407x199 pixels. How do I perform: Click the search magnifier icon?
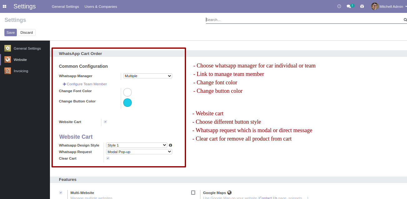pos(405,20)
